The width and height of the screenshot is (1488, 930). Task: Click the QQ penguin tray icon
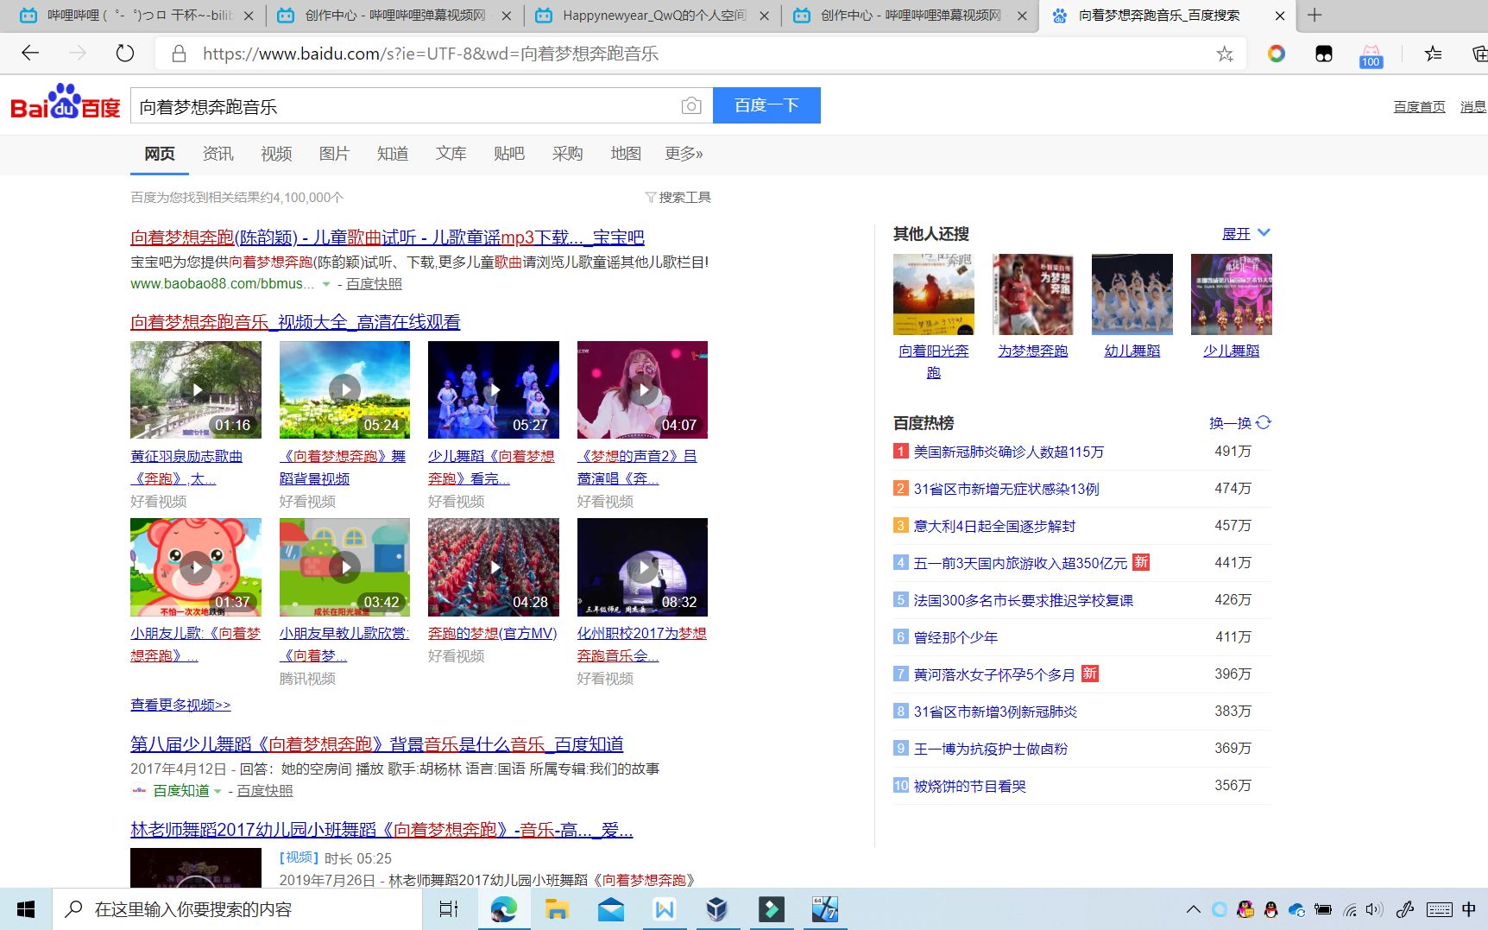click(1270, 909)
